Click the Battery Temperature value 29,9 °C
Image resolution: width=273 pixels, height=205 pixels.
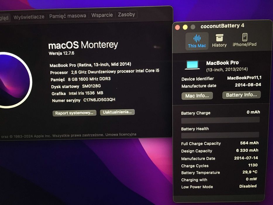click(x=250, y=172)
